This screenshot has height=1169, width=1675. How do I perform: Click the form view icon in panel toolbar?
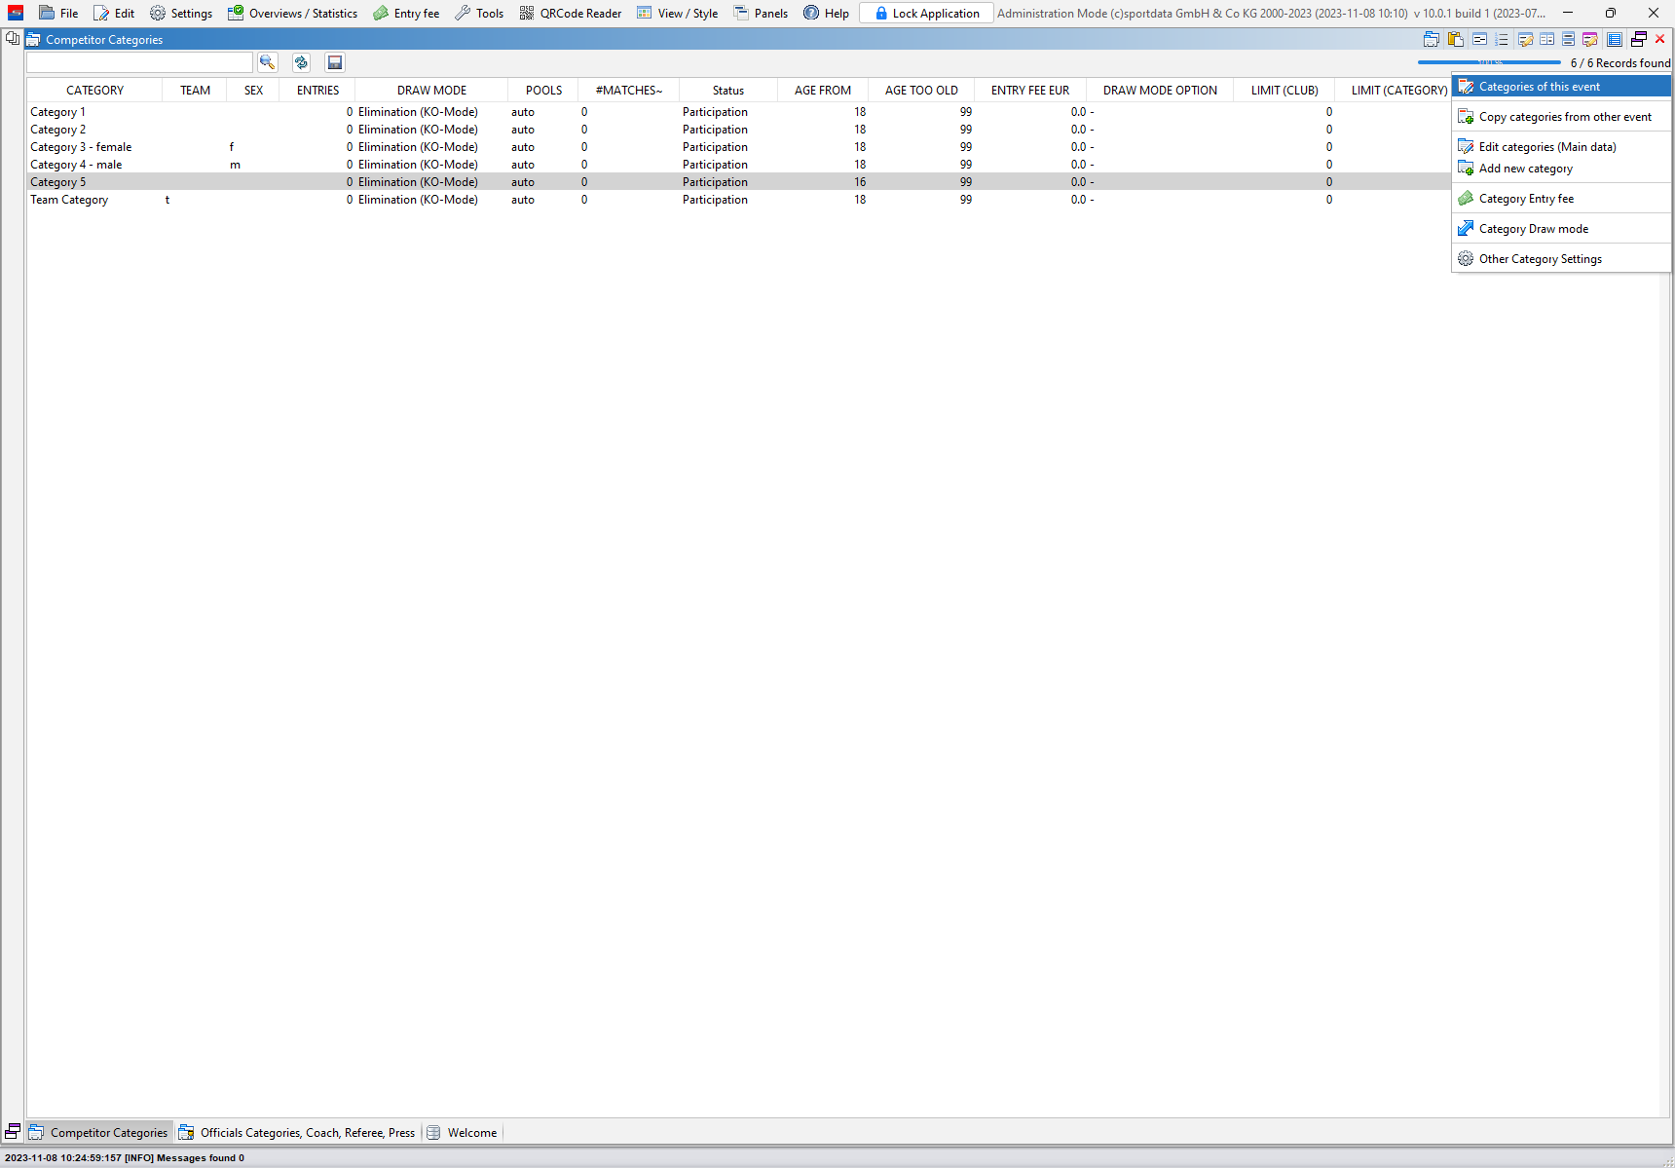click(1479, 39)
